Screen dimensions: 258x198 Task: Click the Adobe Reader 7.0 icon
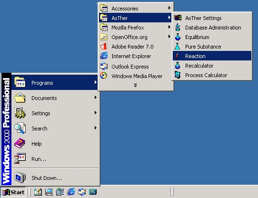click(x=104, y=47)
